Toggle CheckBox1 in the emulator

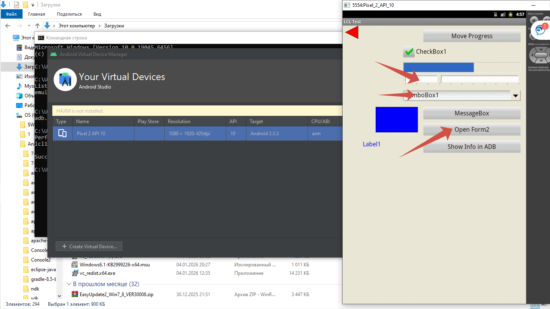409,52
